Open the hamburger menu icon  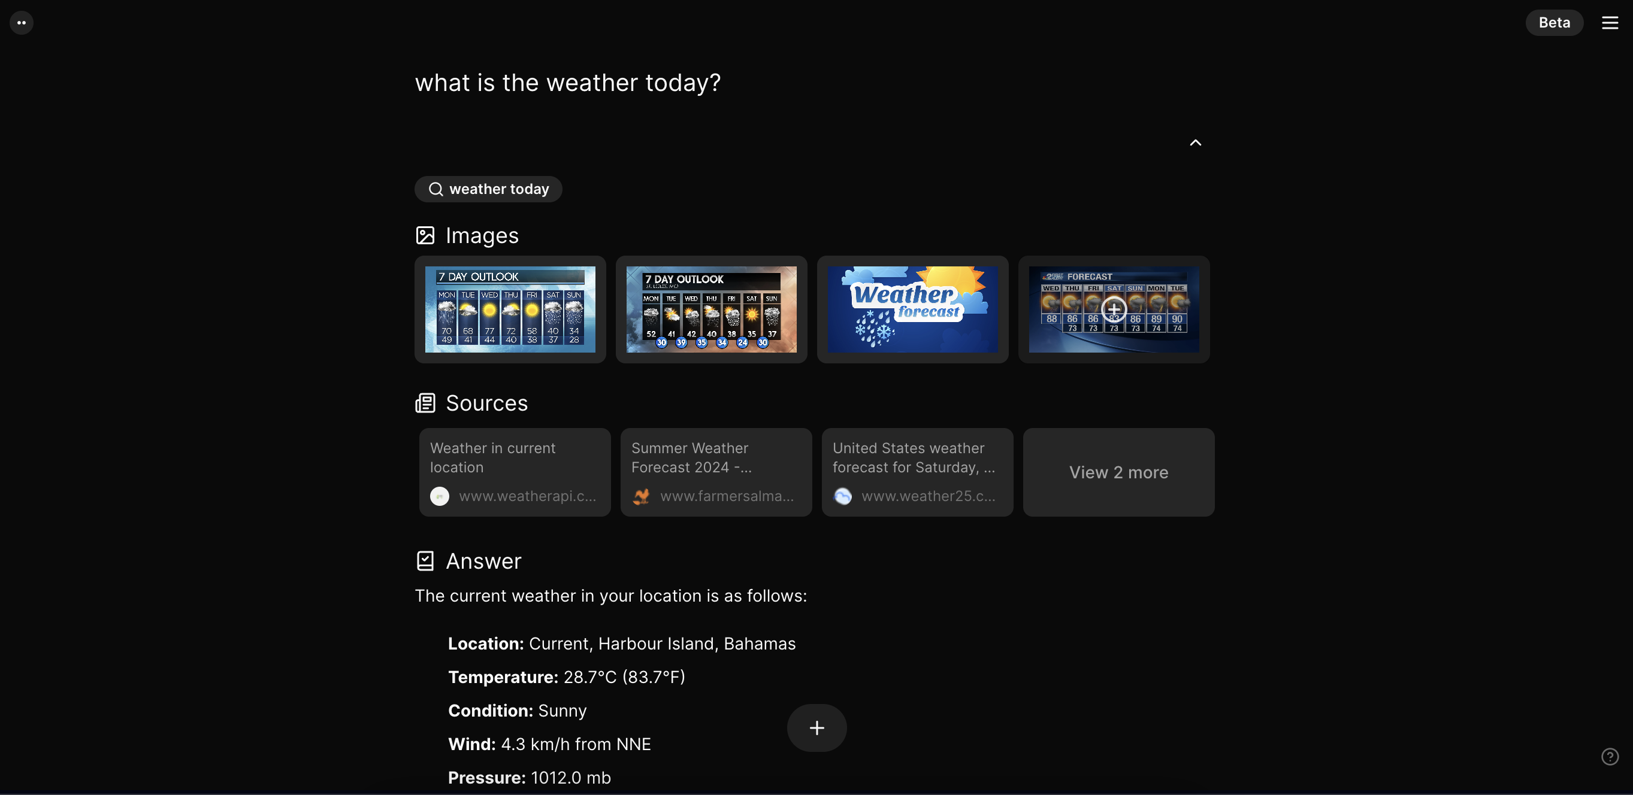(1610, 23)
